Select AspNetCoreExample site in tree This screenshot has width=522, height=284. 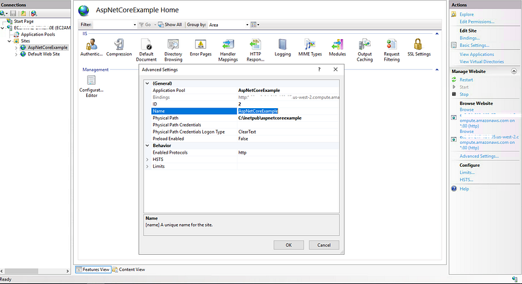48,48
